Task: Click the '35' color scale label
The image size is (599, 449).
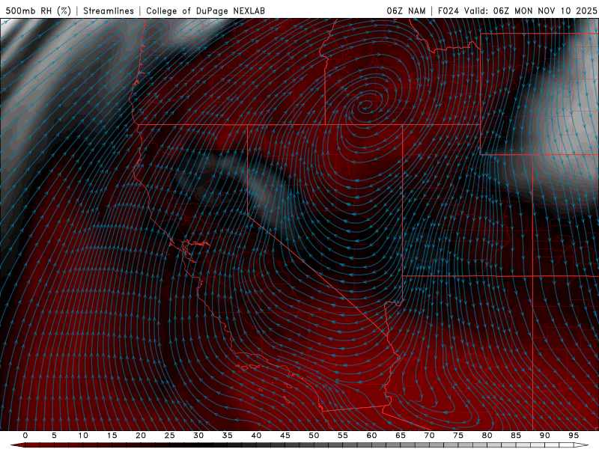Action: (x=228, y=436)
